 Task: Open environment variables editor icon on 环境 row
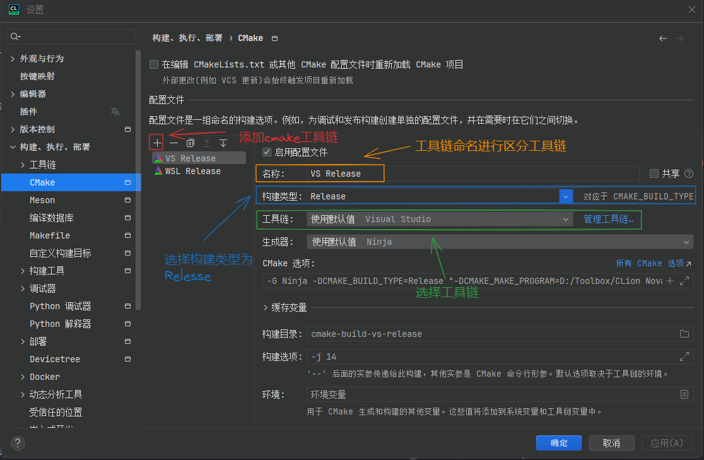click(x=684, y=394)
